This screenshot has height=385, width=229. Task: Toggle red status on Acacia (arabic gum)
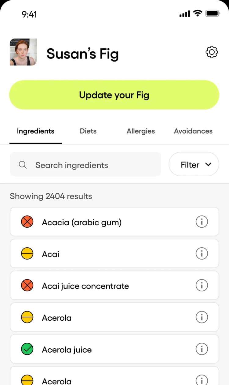[27, 222]
